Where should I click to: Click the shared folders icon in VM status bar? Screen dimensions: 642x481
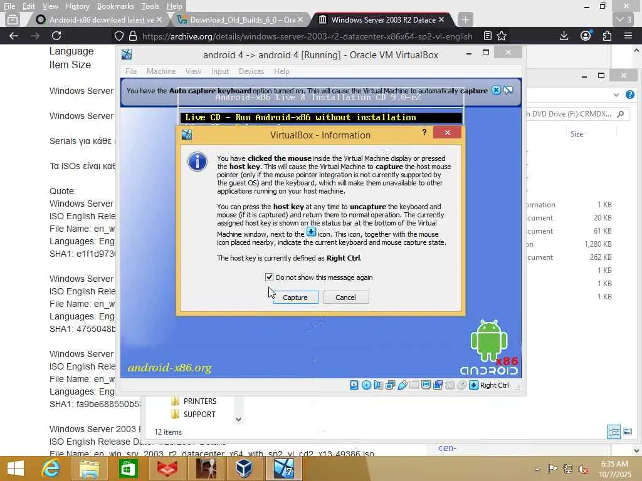[x=414, y=385]
